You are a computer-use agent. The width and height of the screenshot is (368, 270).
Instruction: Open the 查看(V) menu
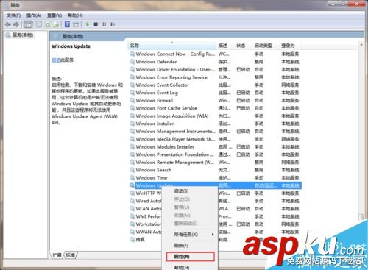pyautogui.click(x=54, y=15)
